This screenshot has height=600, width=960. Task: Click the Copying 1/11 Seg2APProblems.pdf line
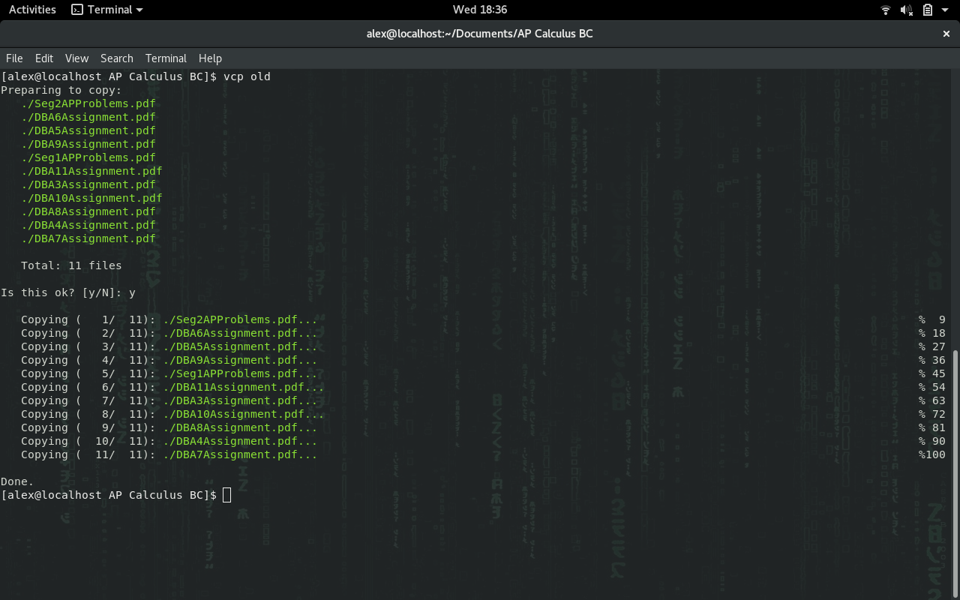tap(169, 319)
